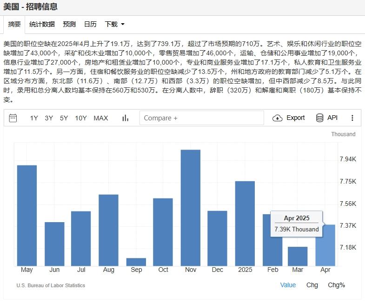Click the 7.37K axis label
Image resolution: width=365 pixels, height=303 pixels.
coord(348,225)
